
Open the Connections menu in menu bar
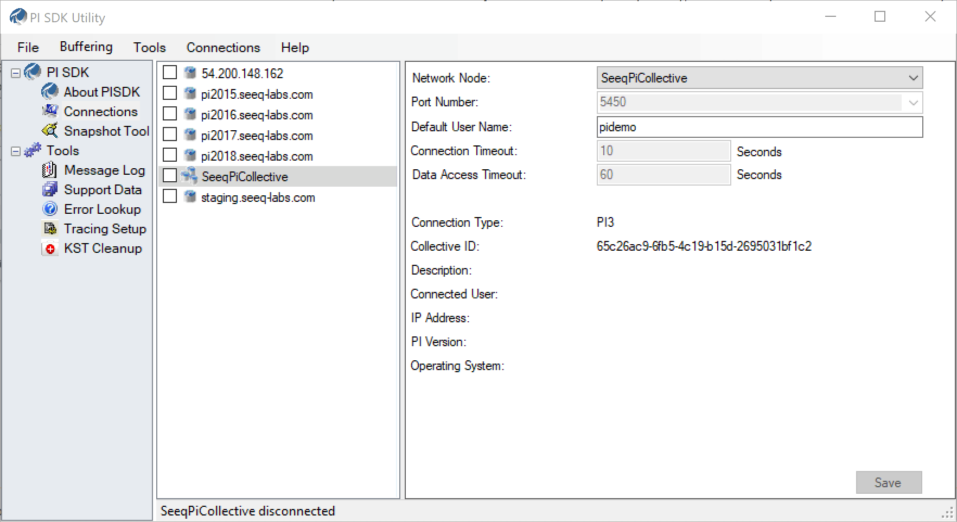[x=223, y=48]
